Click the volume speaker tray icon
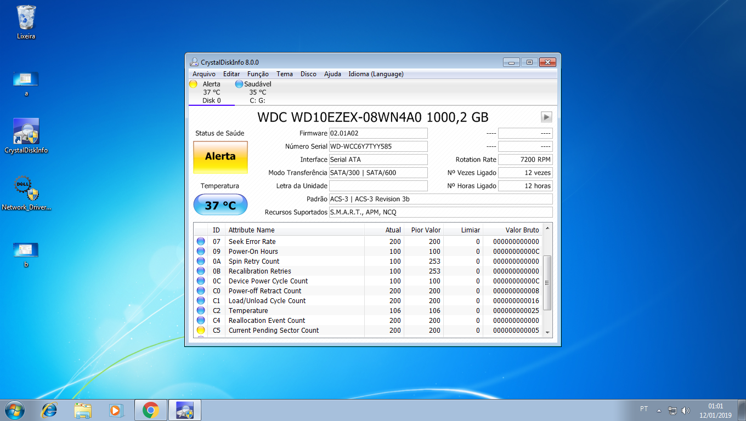Viewport: 746px width, 421px height. tap(686, 410)
